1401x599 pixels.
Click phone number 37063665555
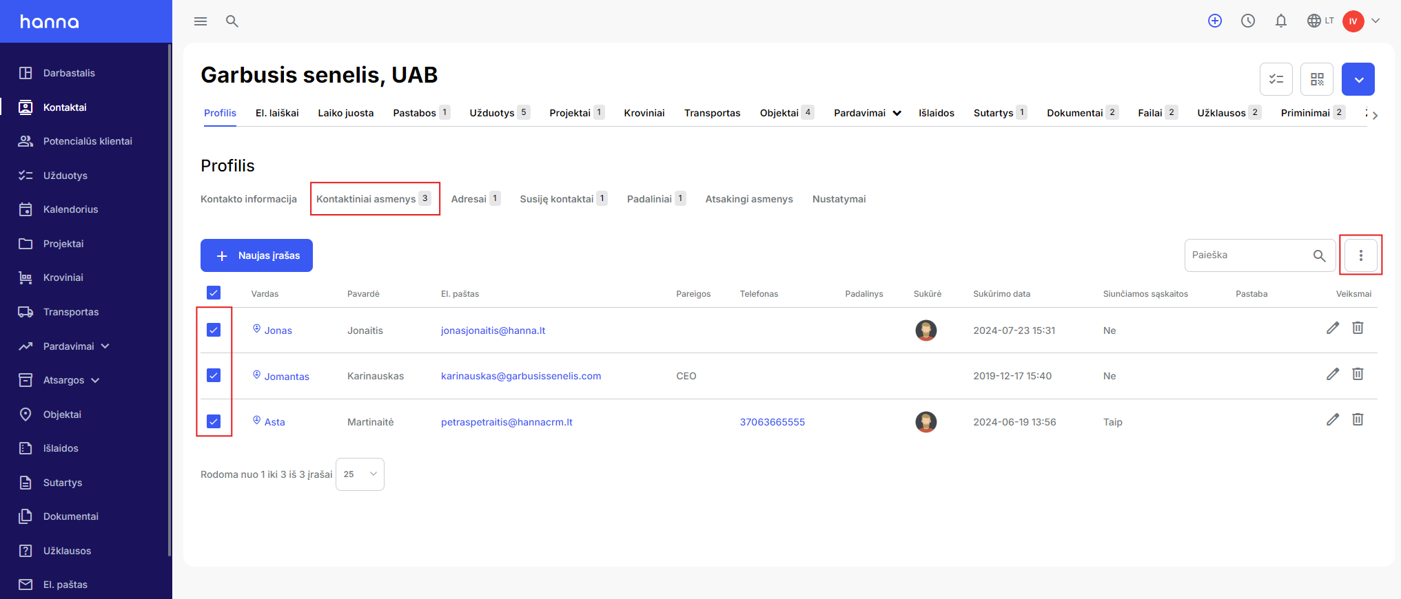pyautogui.click(x=772, y=422)
